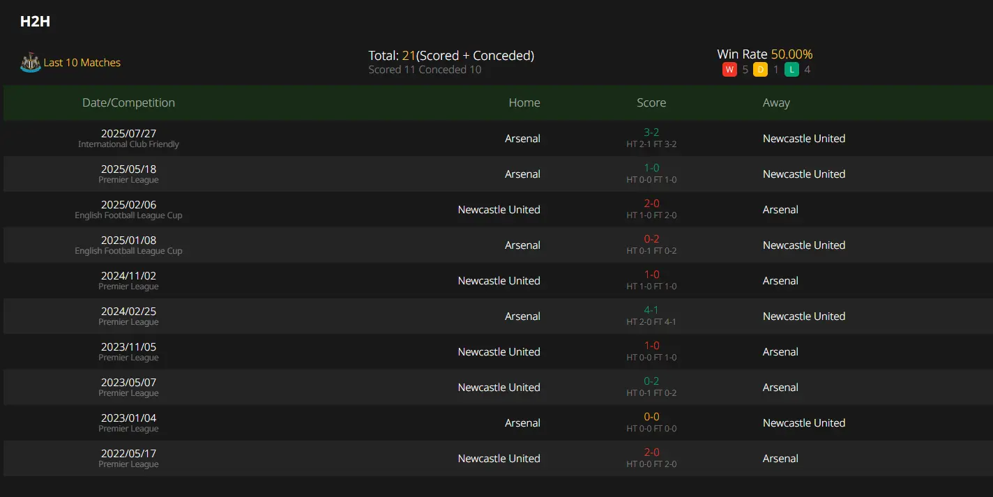Select the 2022/05/17 match date
993x497 pixels.
[x=128, y=454]
